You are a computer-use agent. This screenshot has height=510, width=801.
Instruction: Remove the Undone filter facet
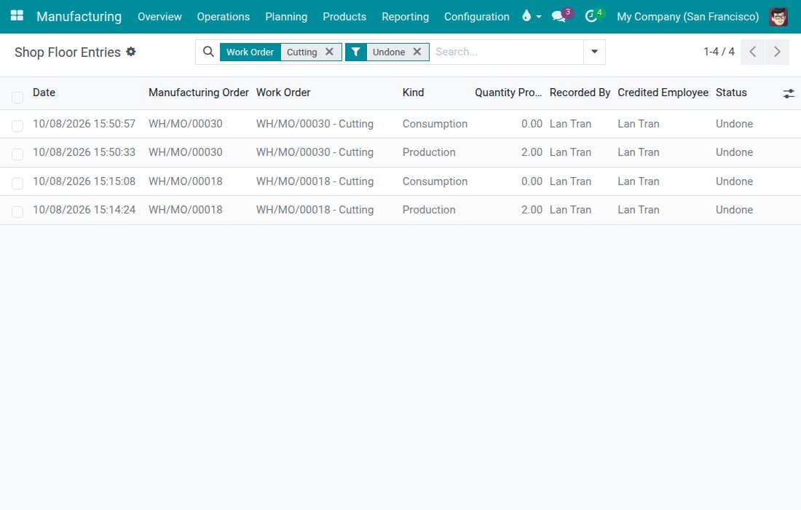click(x=417, y=52)
